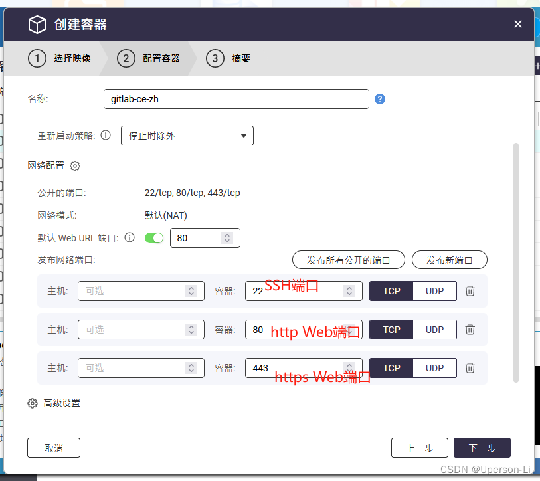Adjust container port 22 stepper arrows

point(349,291)
